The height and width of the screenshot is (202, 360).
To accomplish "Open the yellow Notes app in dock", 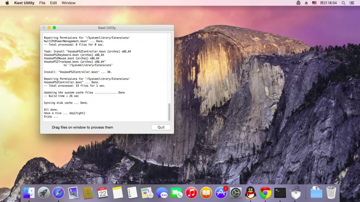I will pyautogui.click(x=117, y=193).
